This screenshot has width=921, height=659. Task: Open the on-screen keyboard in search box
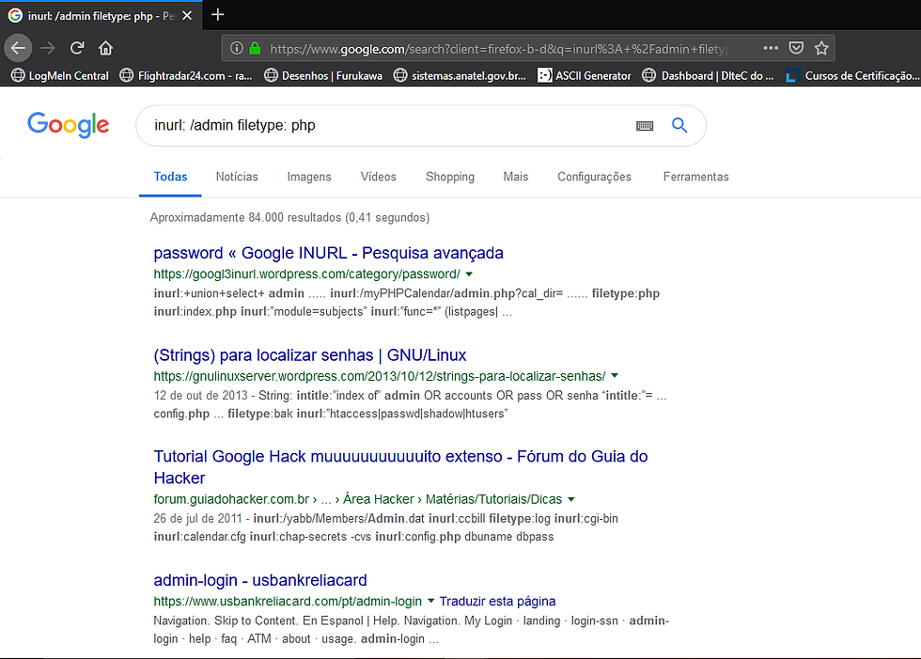645,125
